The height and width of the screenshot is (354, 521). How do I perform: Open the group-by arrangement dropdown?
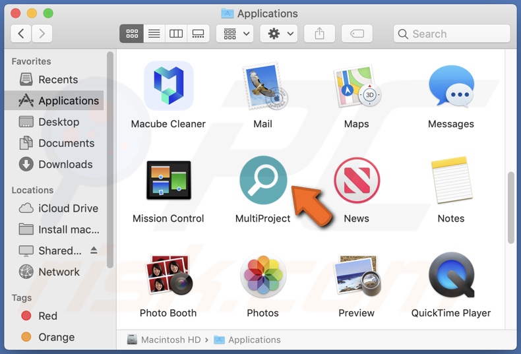(235, 34)
